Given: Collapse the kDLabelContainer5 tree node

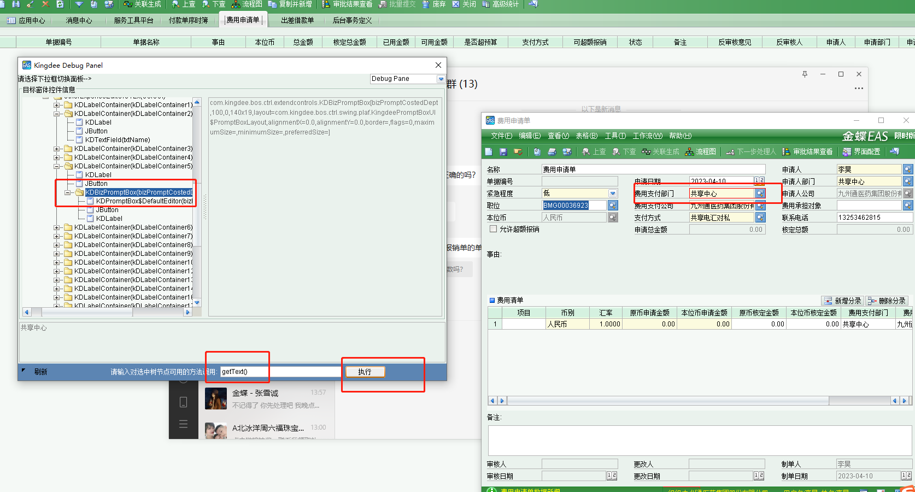Looking at the screenshot, I should pyautogui.click(x=57, y=166).
